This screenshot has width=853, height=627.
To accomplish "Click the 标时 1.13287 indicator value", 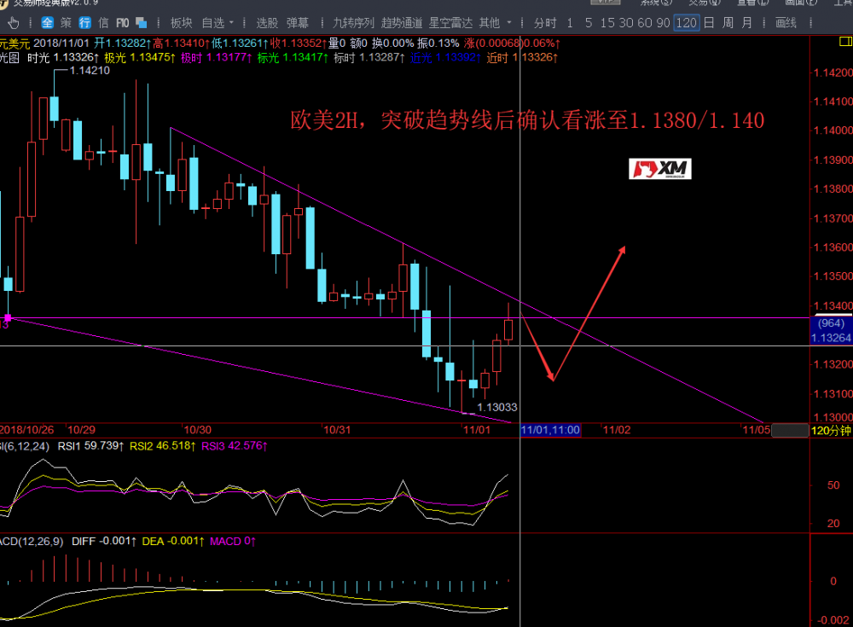I will tap(369, 57).
